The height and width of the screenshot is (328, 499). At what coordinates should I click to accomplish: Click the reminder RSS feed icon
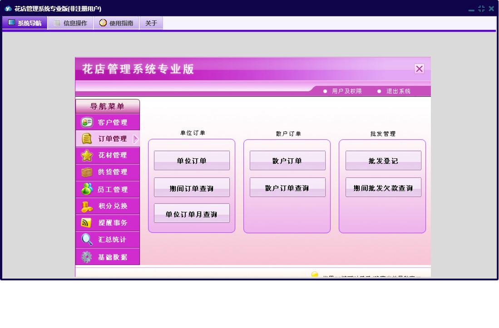click(87, 223)
